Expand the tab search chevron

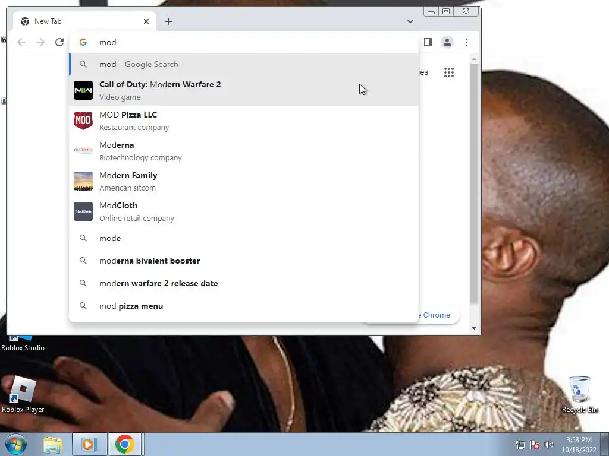point(410,21)
